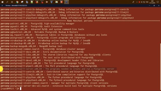Select the active Termius taskbar icon

point(66,2)
